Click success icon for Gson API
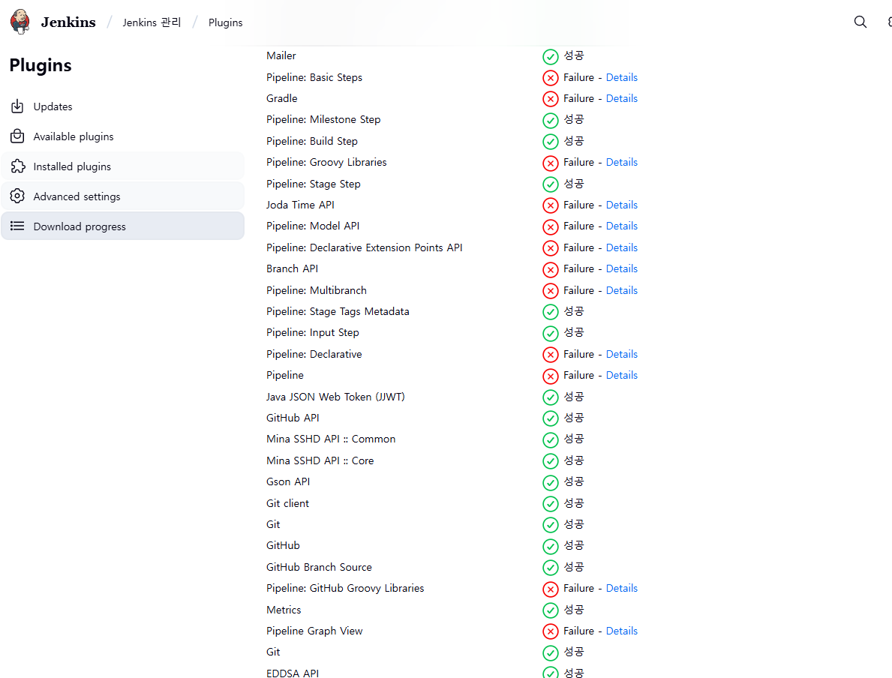892x678 pixels. (550, 482)
